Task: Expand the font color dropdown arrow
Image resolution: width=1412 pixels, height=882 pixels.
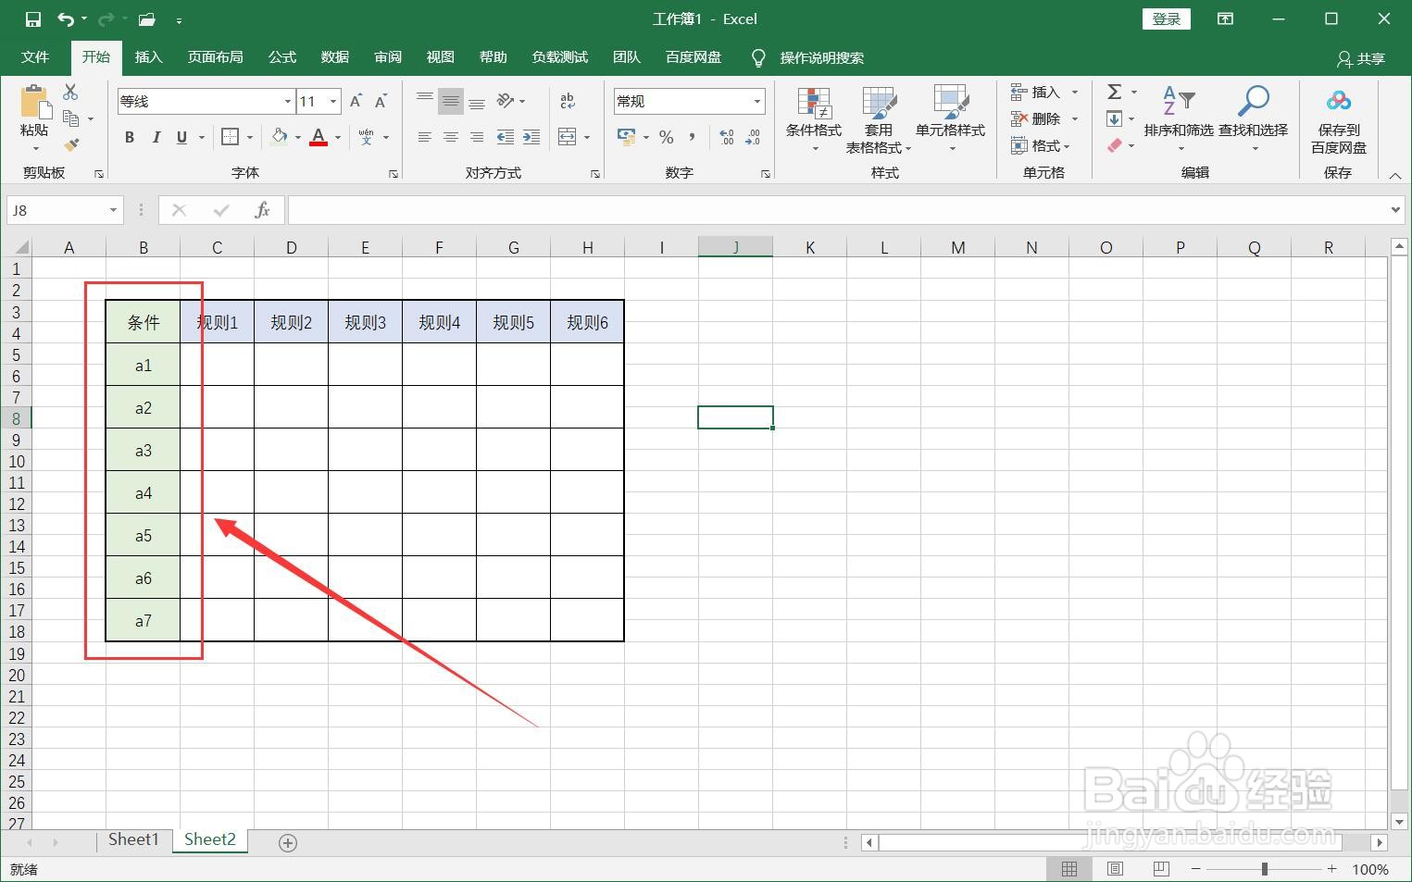Action: (x=338, y=137)
